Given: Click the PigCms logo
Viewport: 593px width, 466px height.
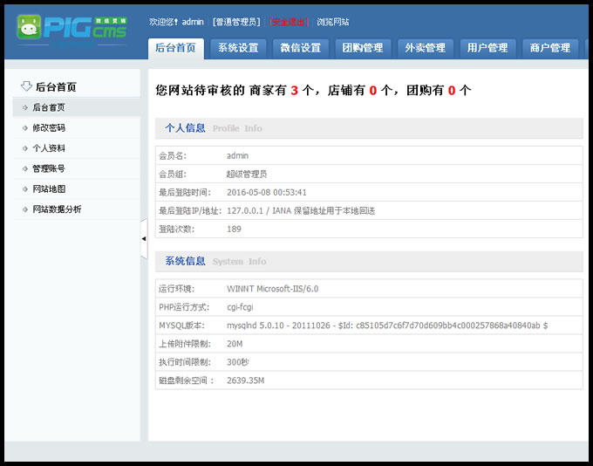Looking at the screenshot, I should (72, 27).
